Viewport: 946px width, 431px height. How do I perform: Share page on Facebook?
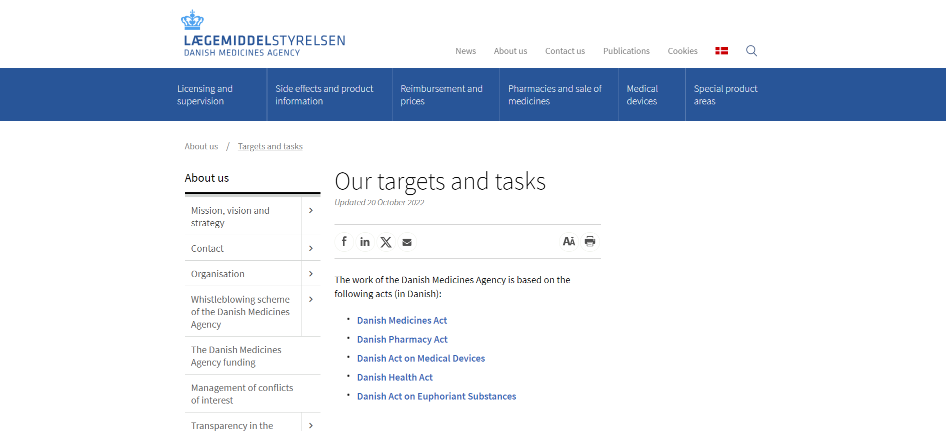point(344,242)
